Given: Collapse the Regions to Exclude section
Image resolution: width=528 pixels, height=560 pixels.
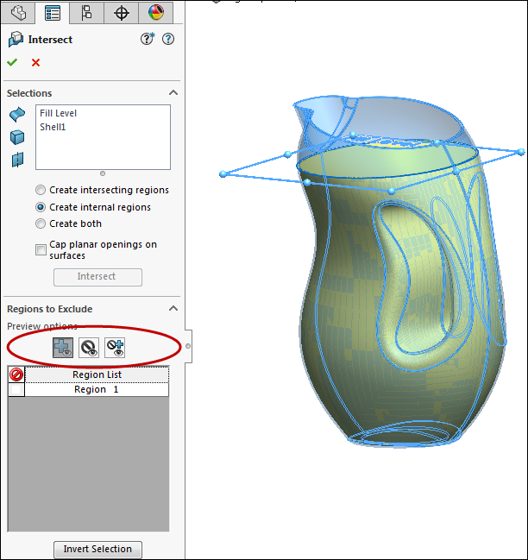Looking at the screenshot, I should tap(173, 309).
